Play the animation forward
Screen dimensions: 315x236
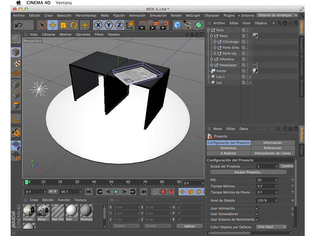pos(116,192)
